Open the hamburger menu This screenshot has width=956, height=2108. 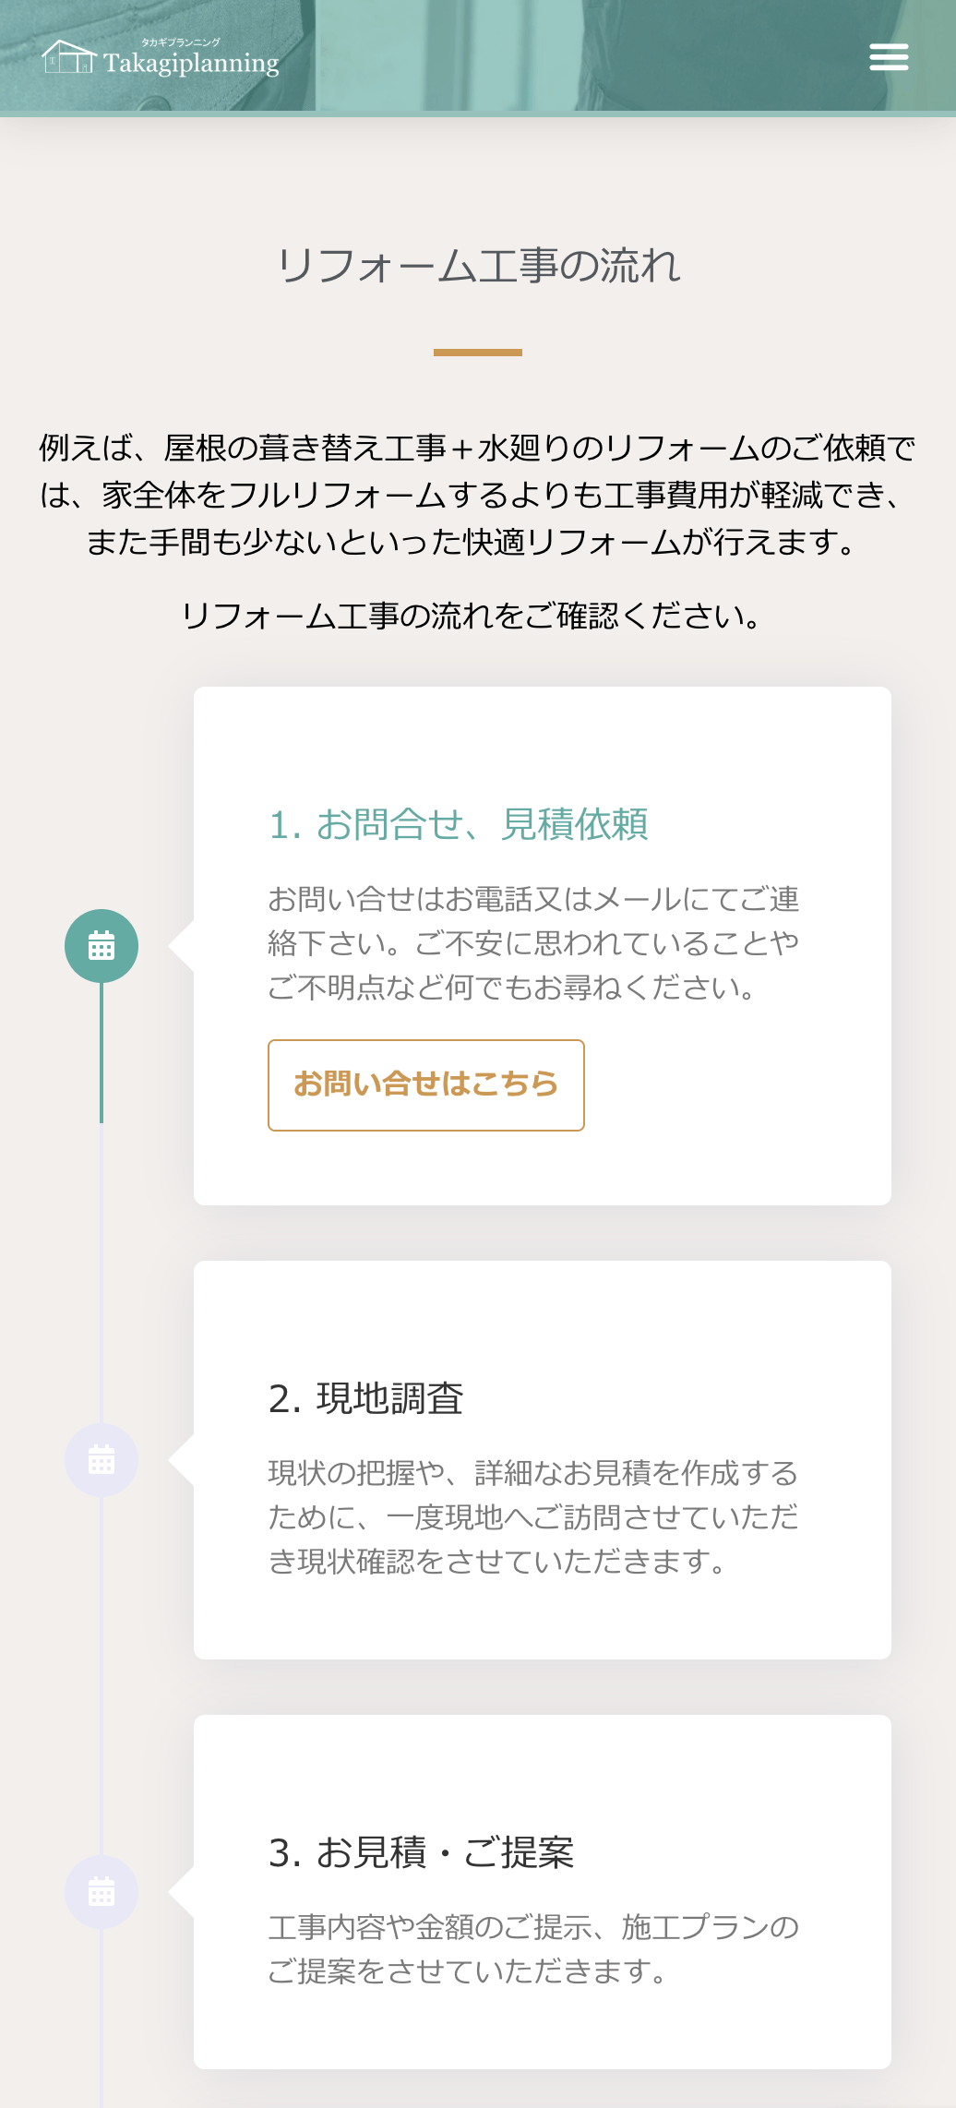(889, 57)
